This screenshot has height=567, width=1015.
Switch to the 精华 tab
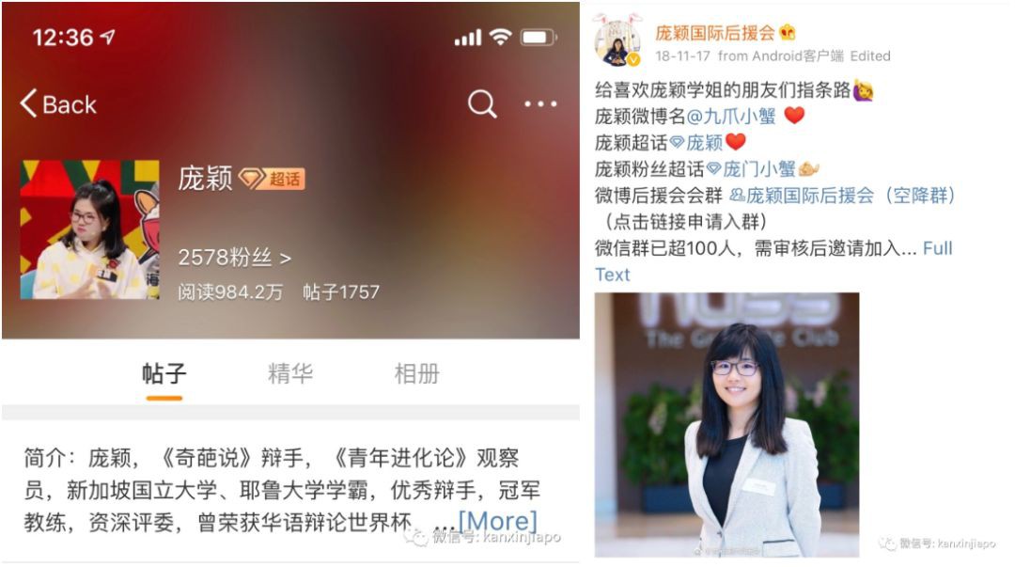tap(290, 374)
